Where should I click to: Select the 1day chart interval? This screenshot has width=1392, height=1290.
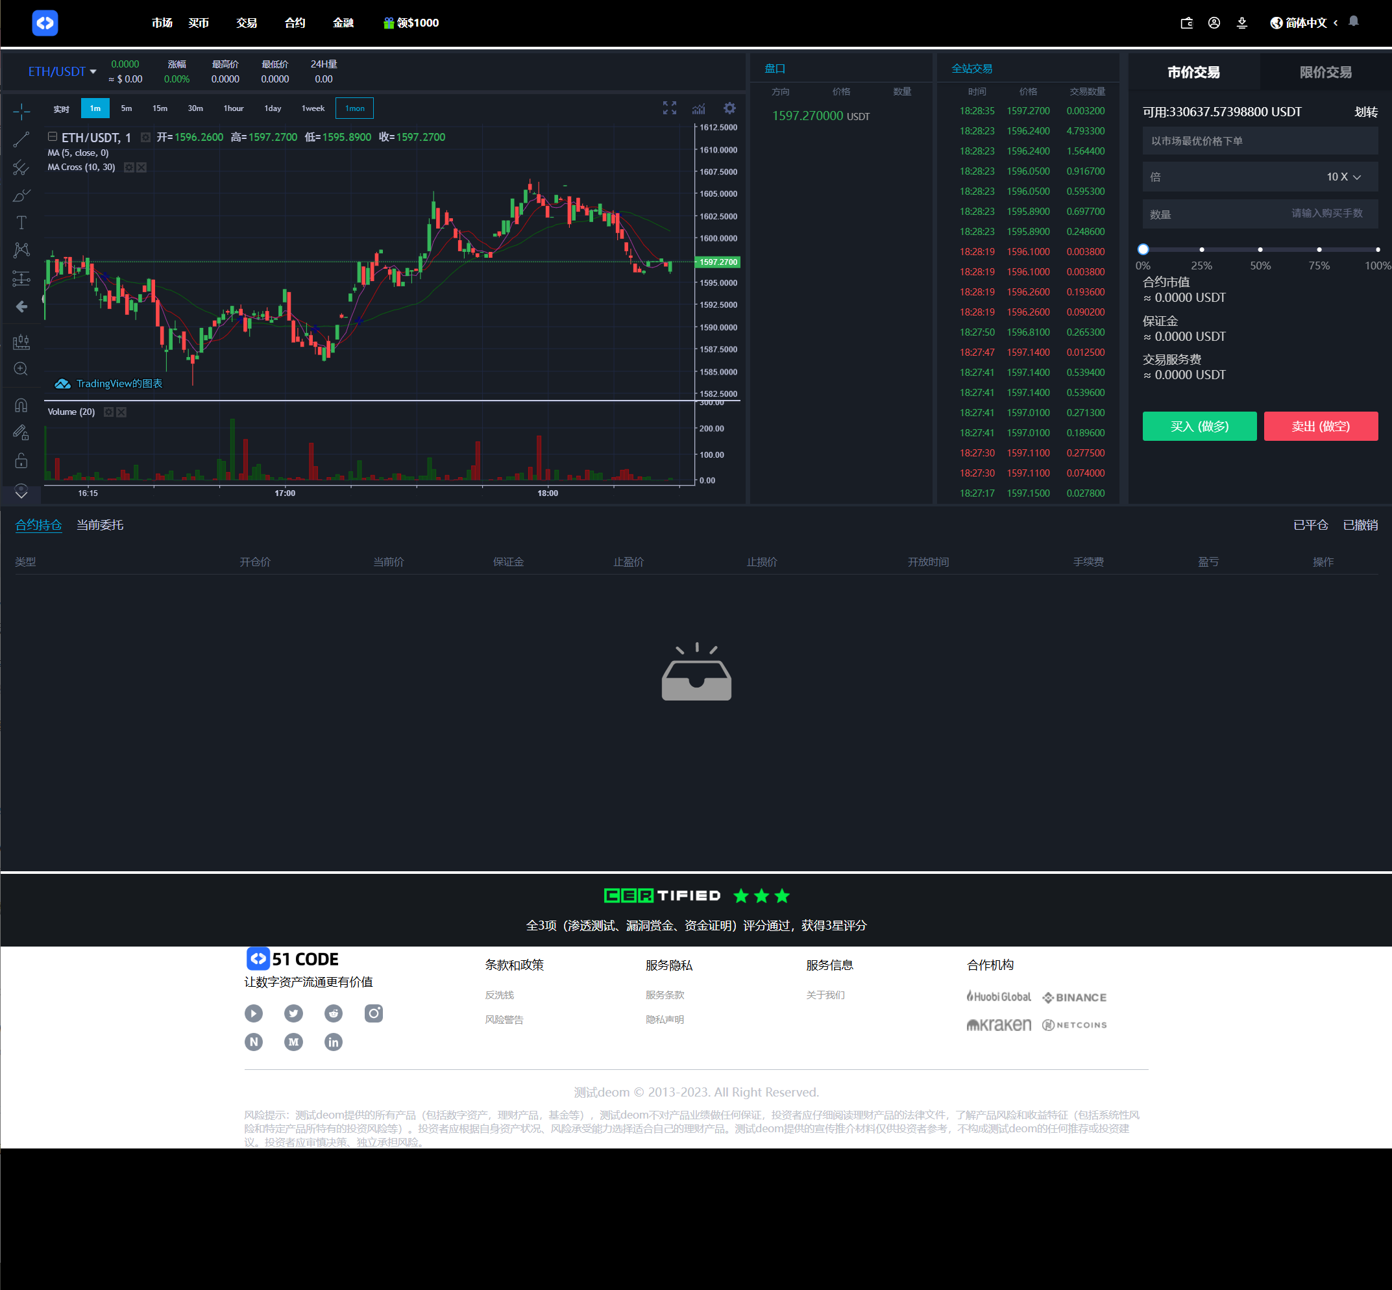click(x=273, y=108)
